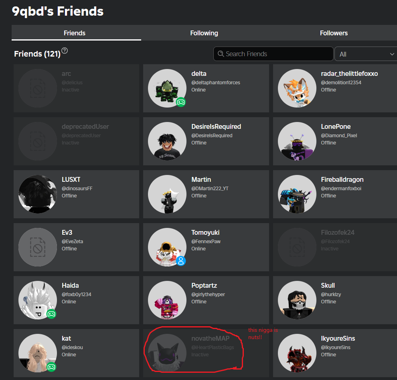This screenshot has height=380, width=397.
Task: Select the Friends tab
Action: pos(75,33)
